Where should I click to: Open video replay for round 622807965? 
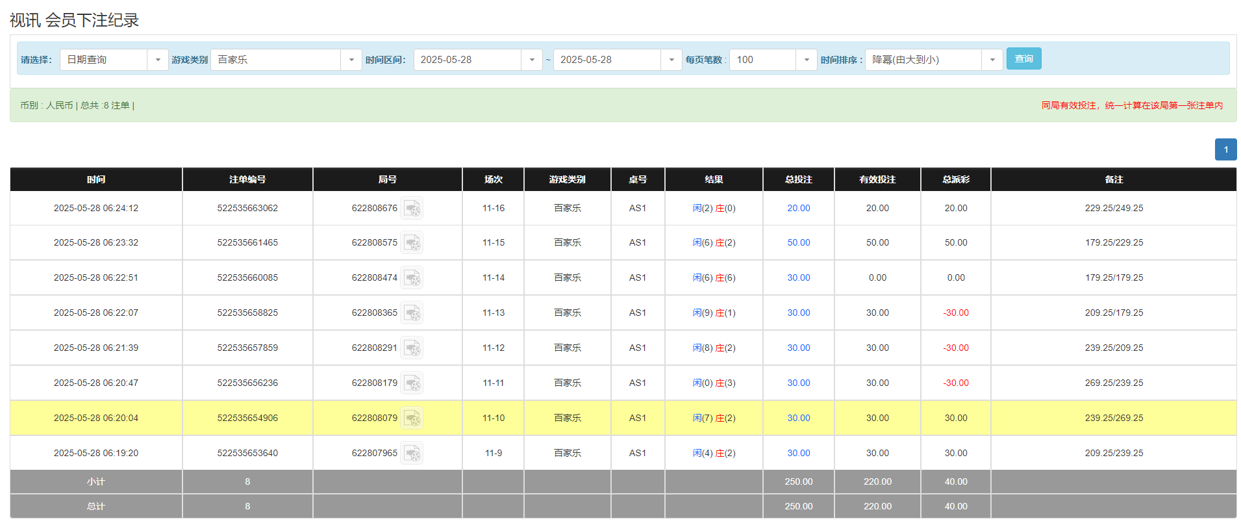(x=412, y=454)
